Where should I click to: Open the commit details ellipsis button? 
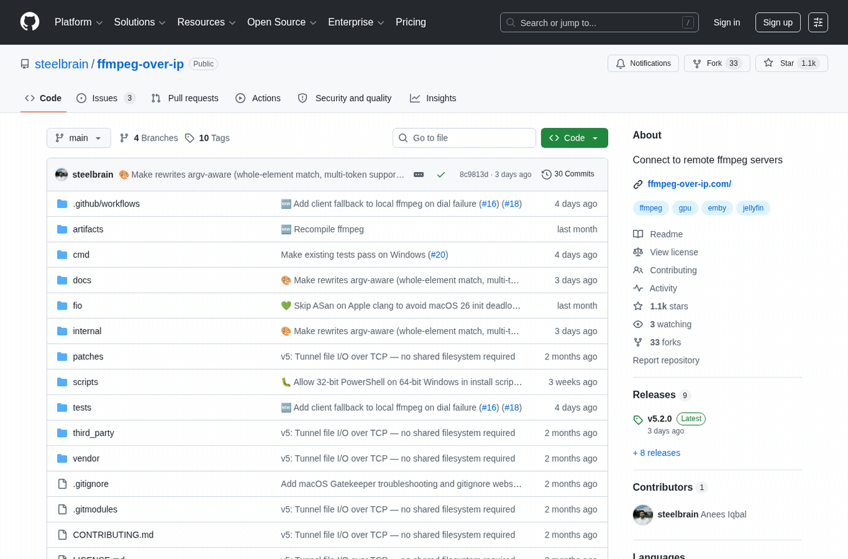point(418,175)
